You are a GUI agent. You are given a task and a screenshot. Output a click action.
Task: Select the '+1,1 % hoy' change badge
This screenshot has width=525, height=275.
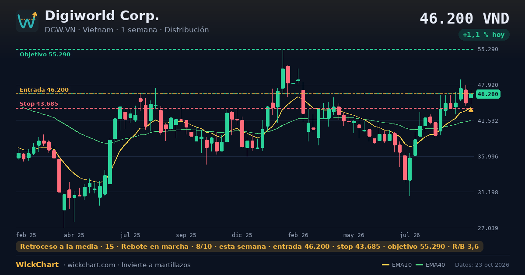click(x=484, y=35)
